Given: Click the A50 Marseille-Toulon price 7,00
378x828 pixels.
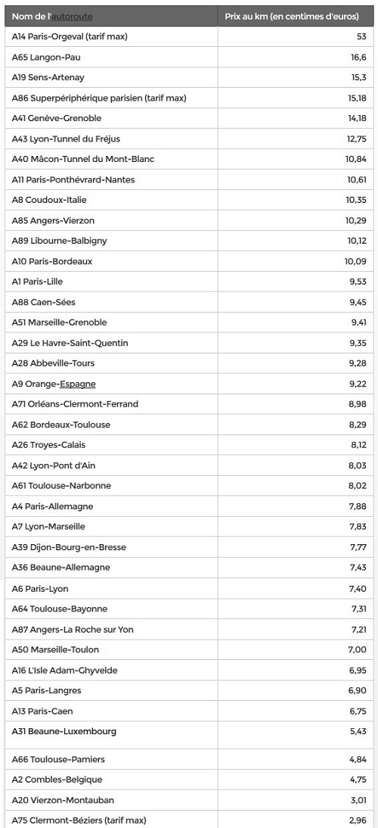Looking at the screenshot, I should pos(358,649).
